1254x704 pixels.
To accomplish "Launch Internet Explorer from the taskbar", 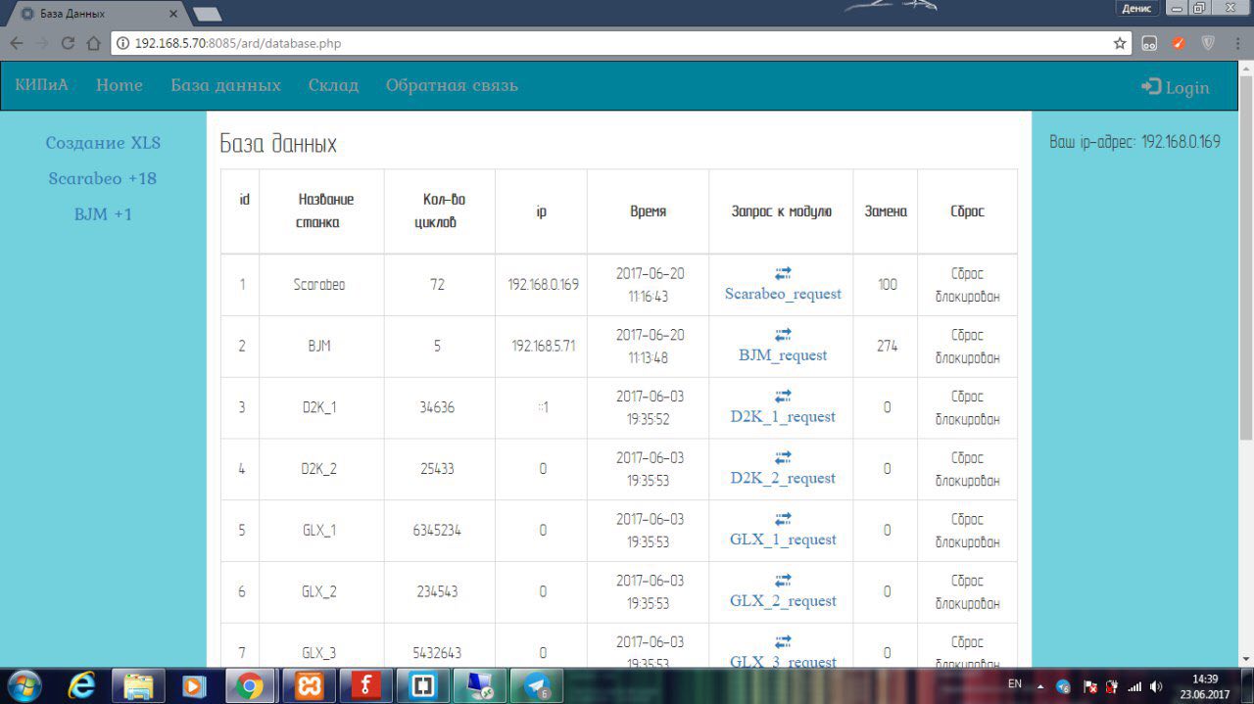I will click(x=81, y=685).
